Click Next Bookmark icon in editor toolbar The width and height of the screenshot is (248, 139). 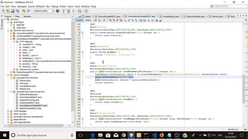click(x=133, y=20)
